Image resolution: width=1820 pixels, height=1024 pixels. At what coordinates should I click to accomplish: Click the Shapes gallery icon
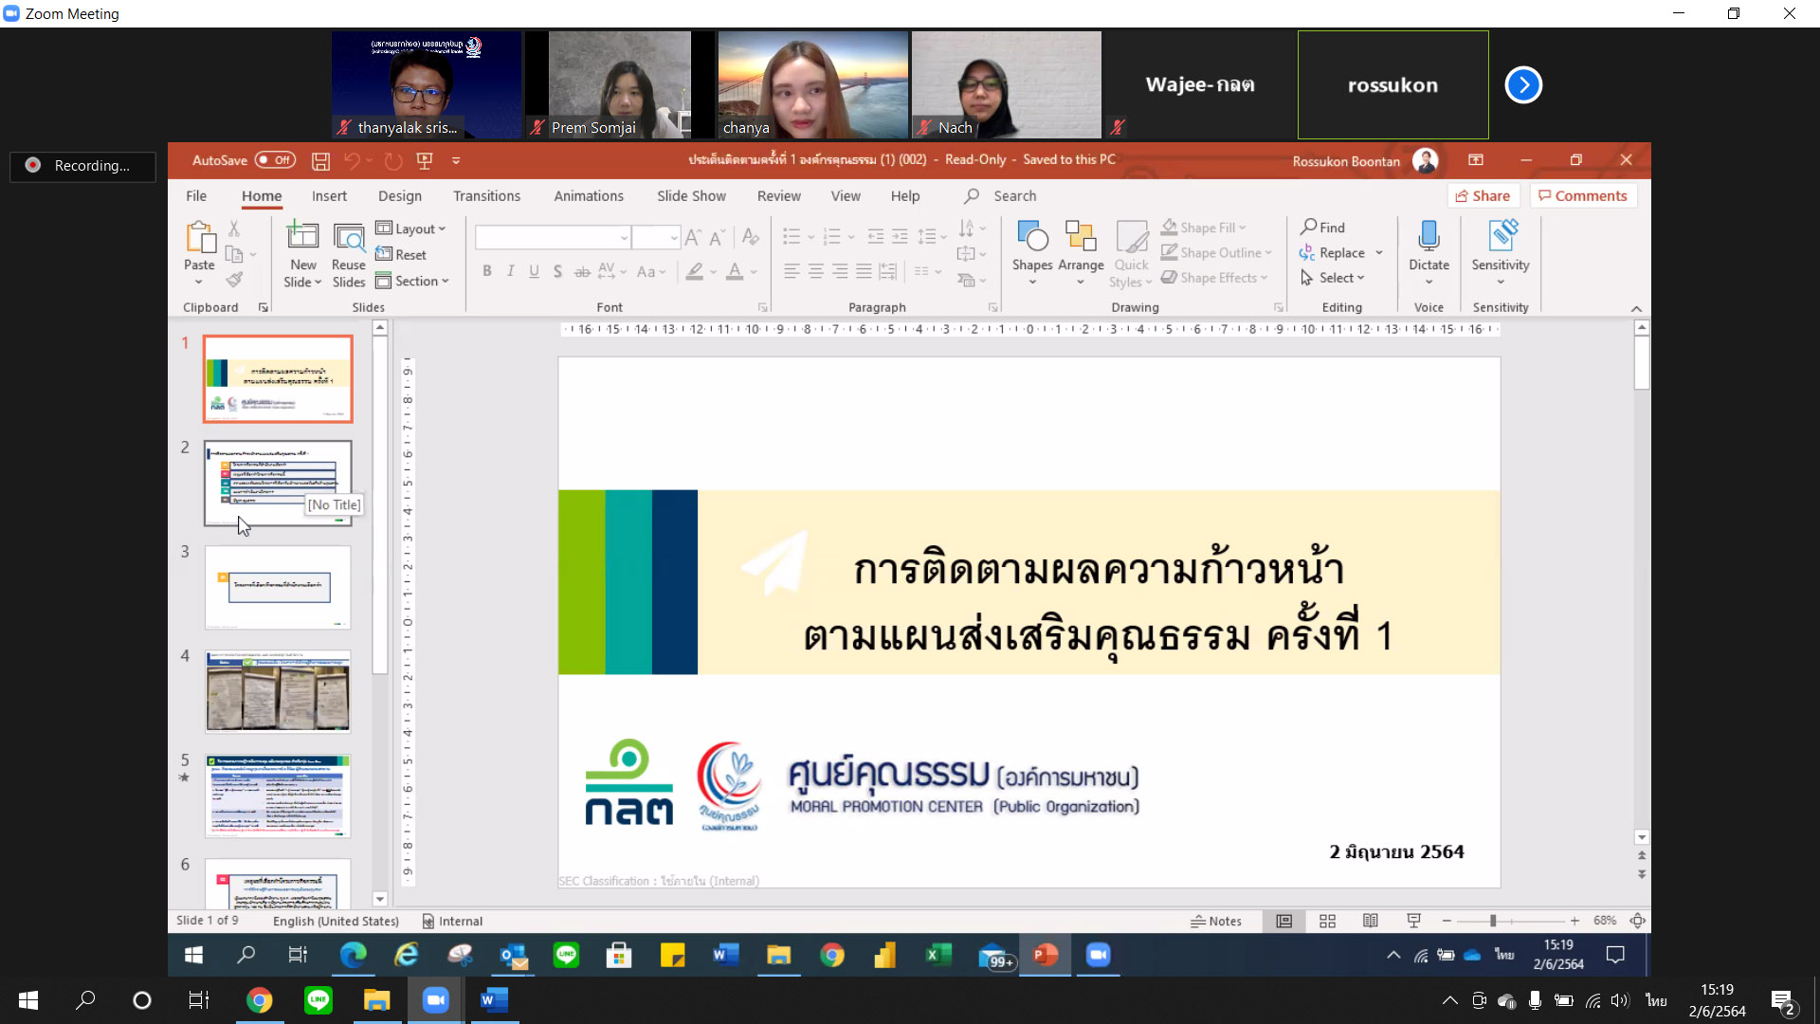[x=1032, y=236]
